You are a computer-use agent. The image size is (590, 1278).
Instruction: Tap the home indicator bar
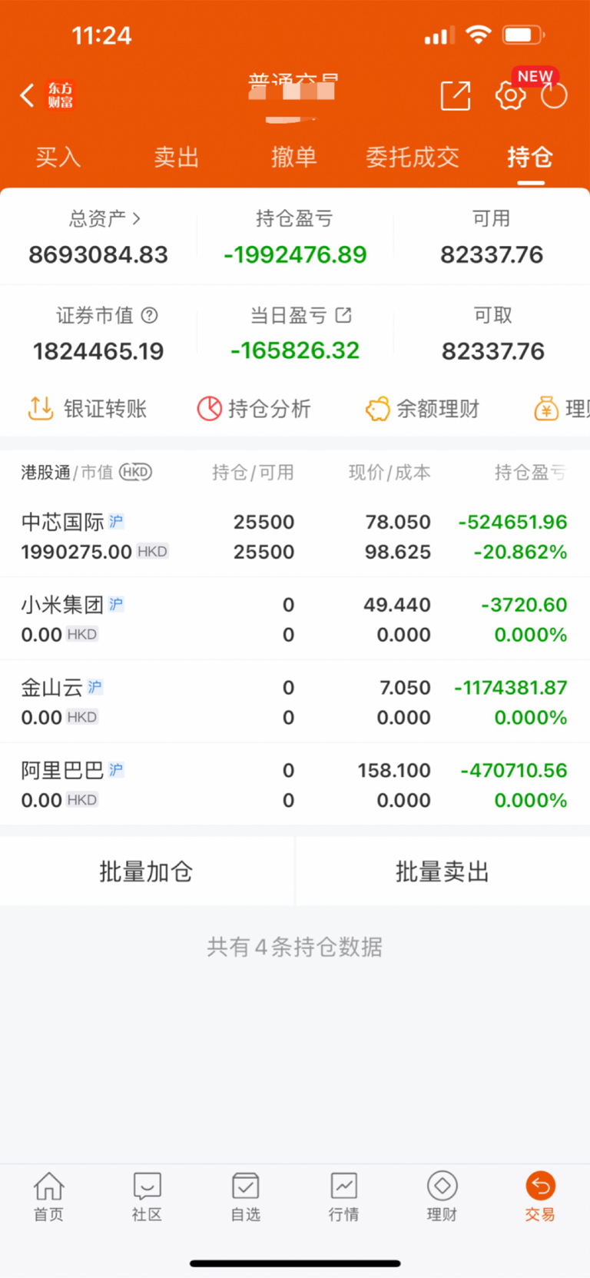point(295,1263)
